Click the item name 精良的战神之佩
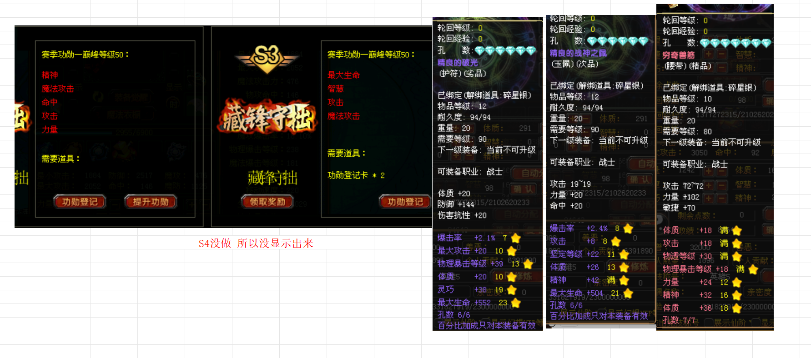 (578, 53)
